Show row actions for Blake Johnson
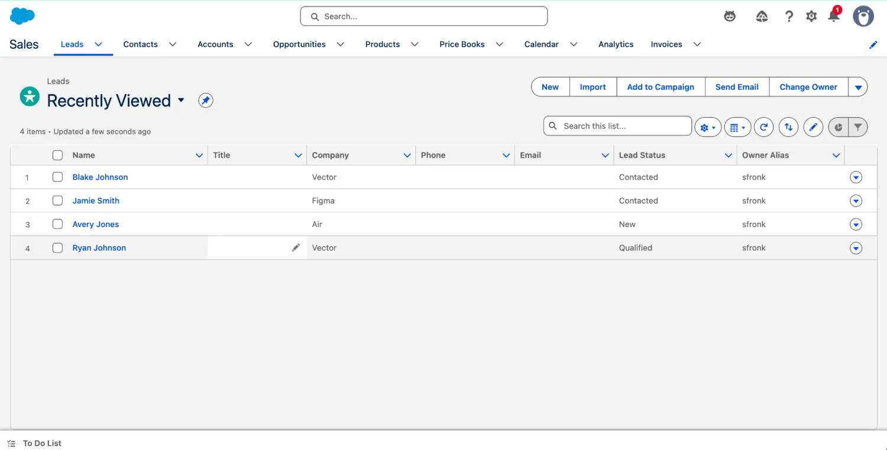This screenshot has height=450, width=887. coord(856,177)
